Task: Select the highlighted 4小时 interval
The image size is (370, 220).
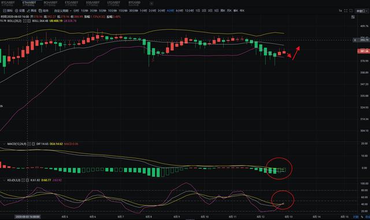Action: tap(171, 10)
